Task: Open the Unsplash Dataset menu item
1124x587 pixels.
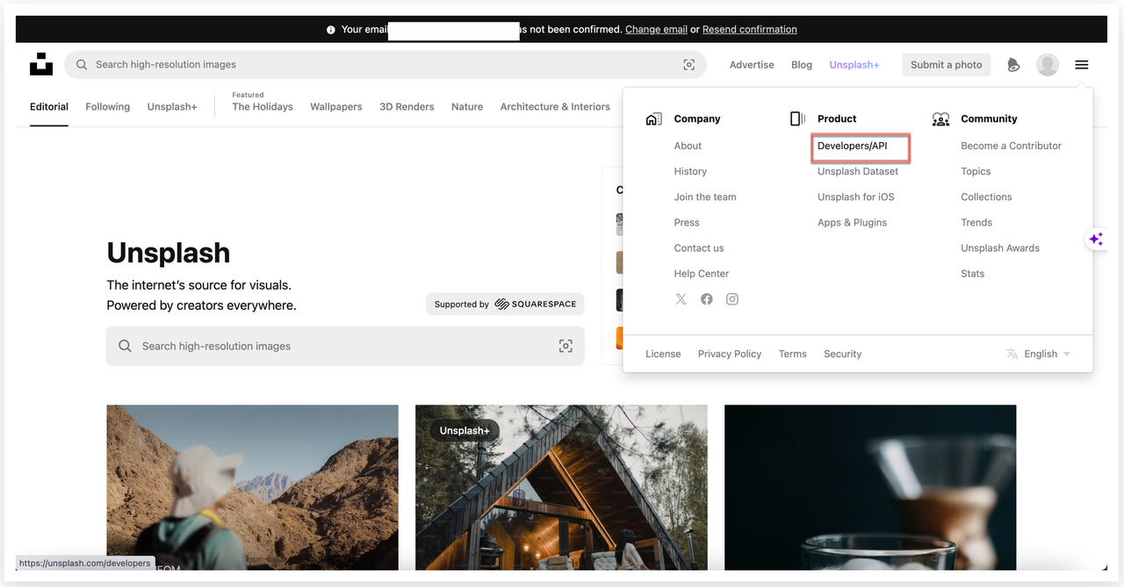Action: pyautogui.click(x=858, y=171)
